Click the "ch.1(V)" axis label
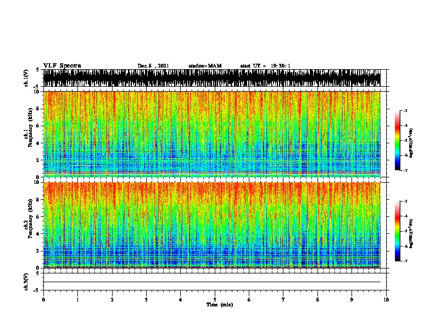 coord(26,78)
